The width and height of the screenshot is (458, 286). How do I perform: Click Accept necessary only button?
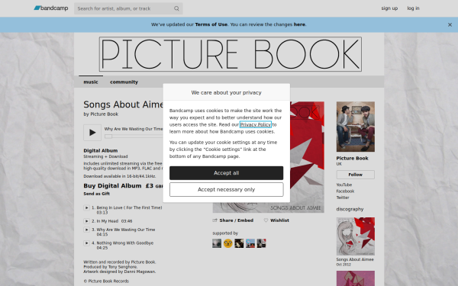click(x=227, y=190)
